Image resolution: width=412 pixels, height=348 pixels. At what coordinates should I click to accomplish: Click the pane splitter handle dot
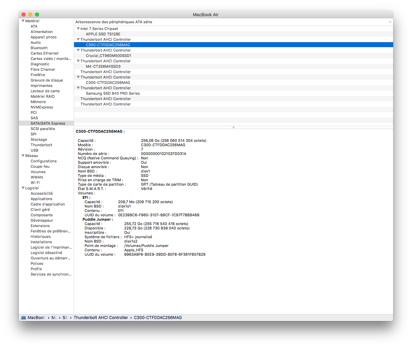coord(234,127)
